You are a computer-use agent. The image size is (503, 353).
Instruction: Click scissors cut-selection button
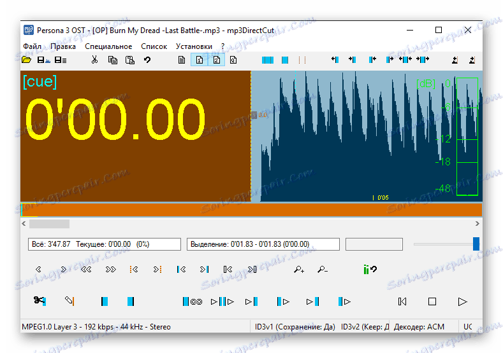40,301
